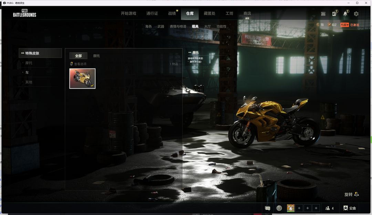The image size is (372, 215).
Task: Click the G-Coin balance icon
Action: point(318,25)
